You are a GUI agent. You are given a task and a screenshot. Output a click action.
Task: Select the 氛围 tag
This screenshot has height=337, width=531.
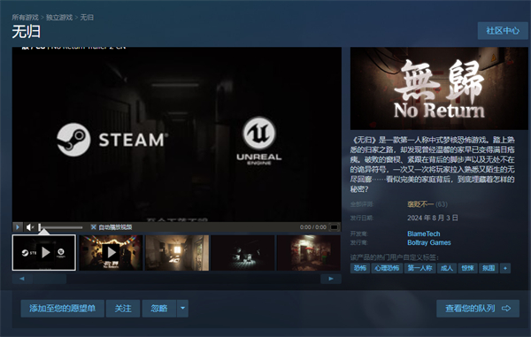(x=489, y=268)
